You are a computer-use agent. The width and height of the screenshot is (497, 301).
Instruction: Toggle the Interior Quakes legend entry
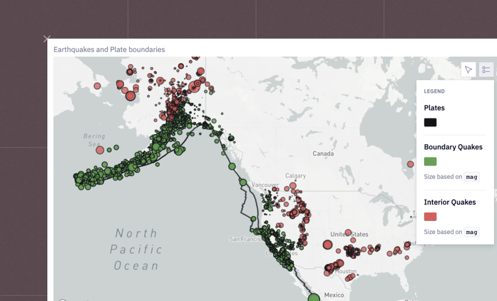tap(450, 202)
